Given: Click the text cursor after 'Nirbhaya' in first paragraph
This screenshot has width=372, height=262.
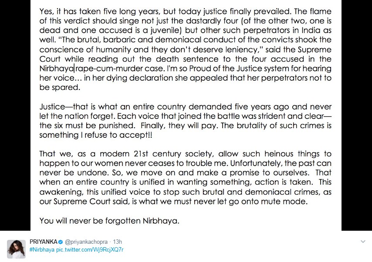Looking at the screenshot, I should pyautogui.click(x=74, y=69).
